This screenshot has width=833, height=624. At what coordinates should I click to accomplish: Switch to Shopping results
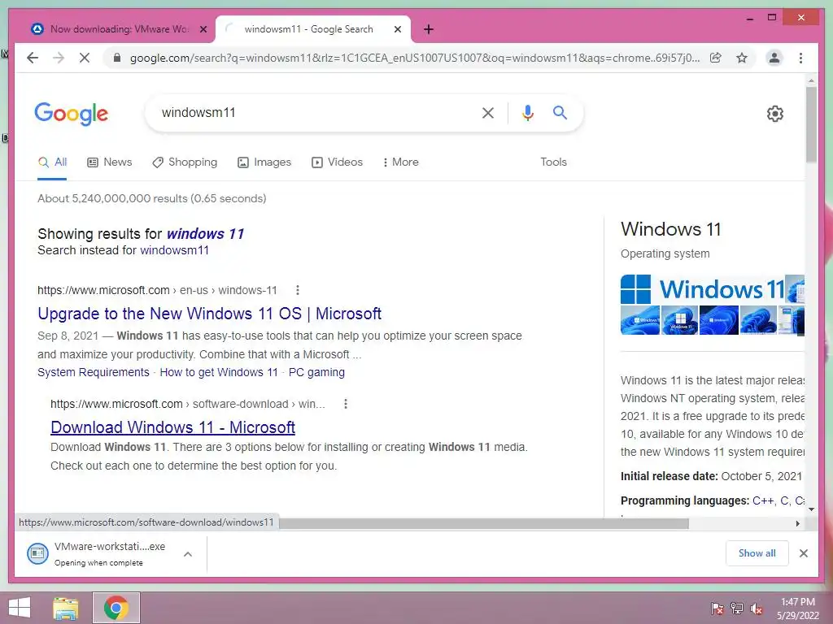point(185,162)
